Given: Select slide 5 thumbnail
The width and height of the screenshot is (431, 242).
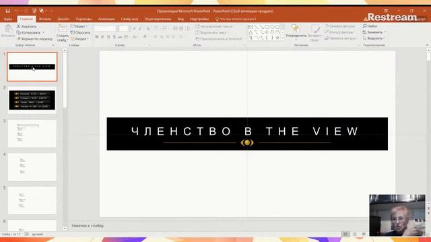Looking at the screenshot, I should pos(32,200).
